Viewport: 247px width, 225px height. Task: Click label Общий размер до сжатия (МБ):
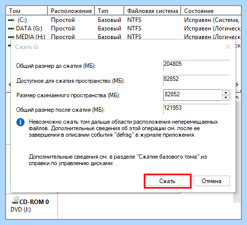(x=56, y=66)
